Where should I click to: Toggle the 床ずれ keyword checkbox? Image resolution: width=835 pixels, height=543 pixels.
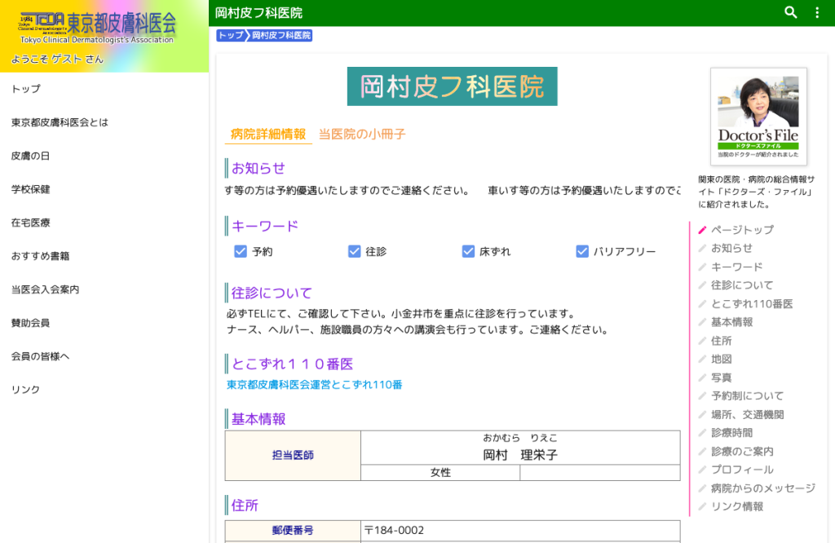point(468,251)
